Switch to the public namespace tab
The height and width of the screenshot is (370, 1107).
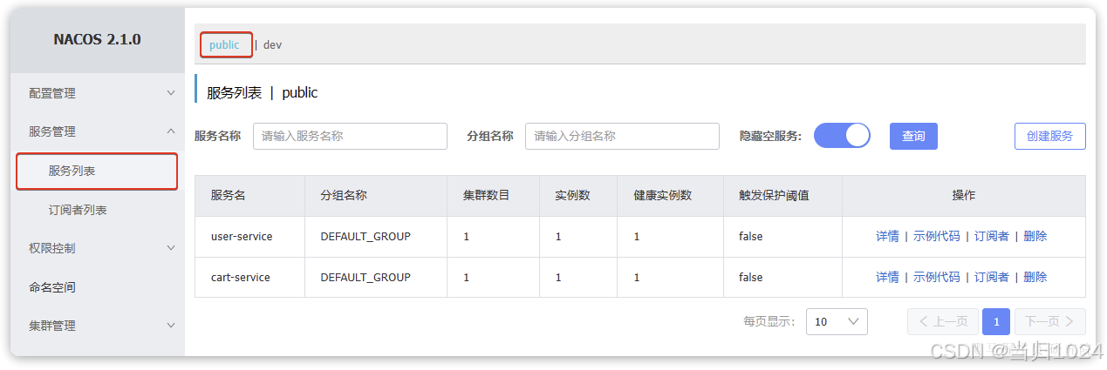pos(224,45)
